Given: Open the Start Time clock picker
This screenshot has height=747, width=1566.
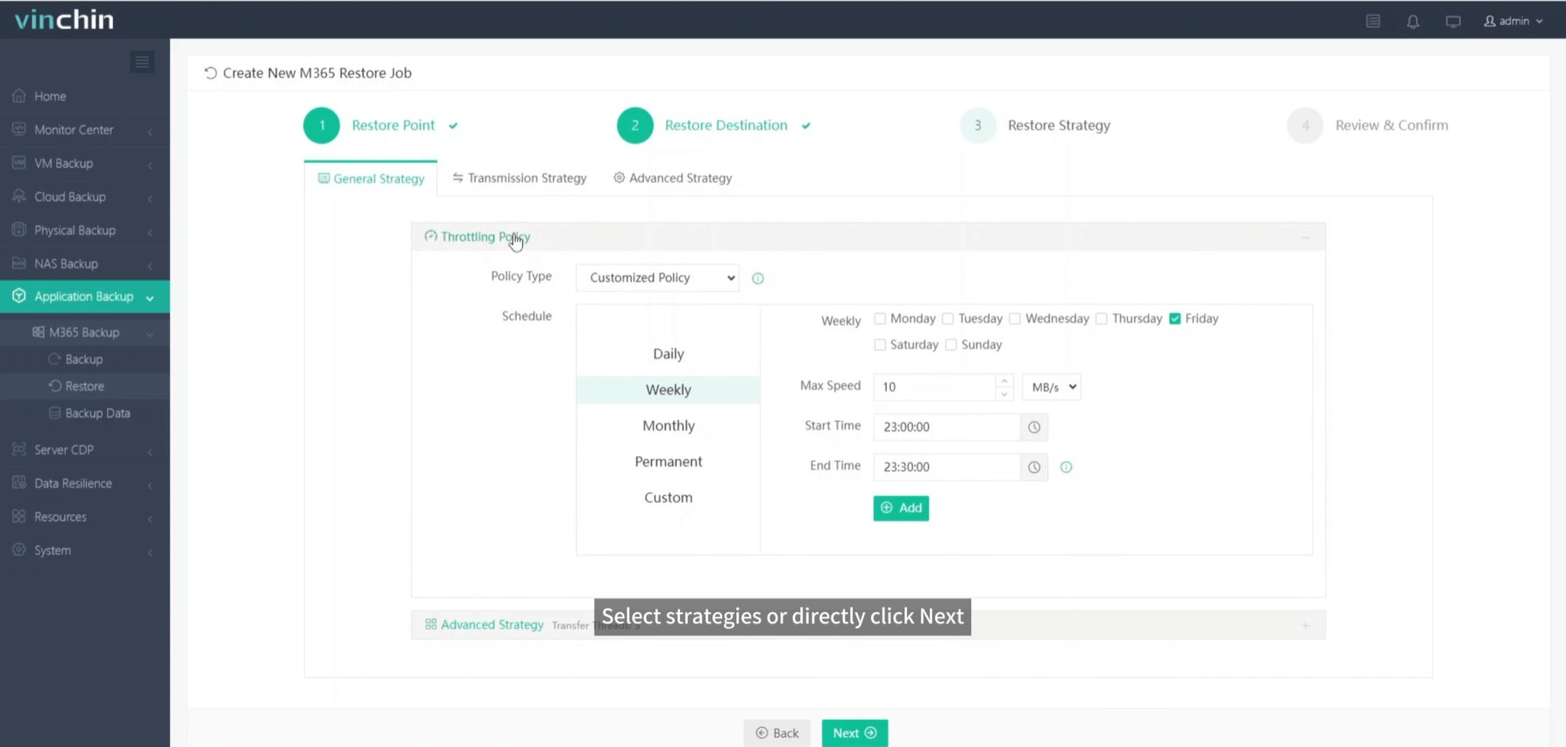Looking at the screenshot, I should (1034, 427).
